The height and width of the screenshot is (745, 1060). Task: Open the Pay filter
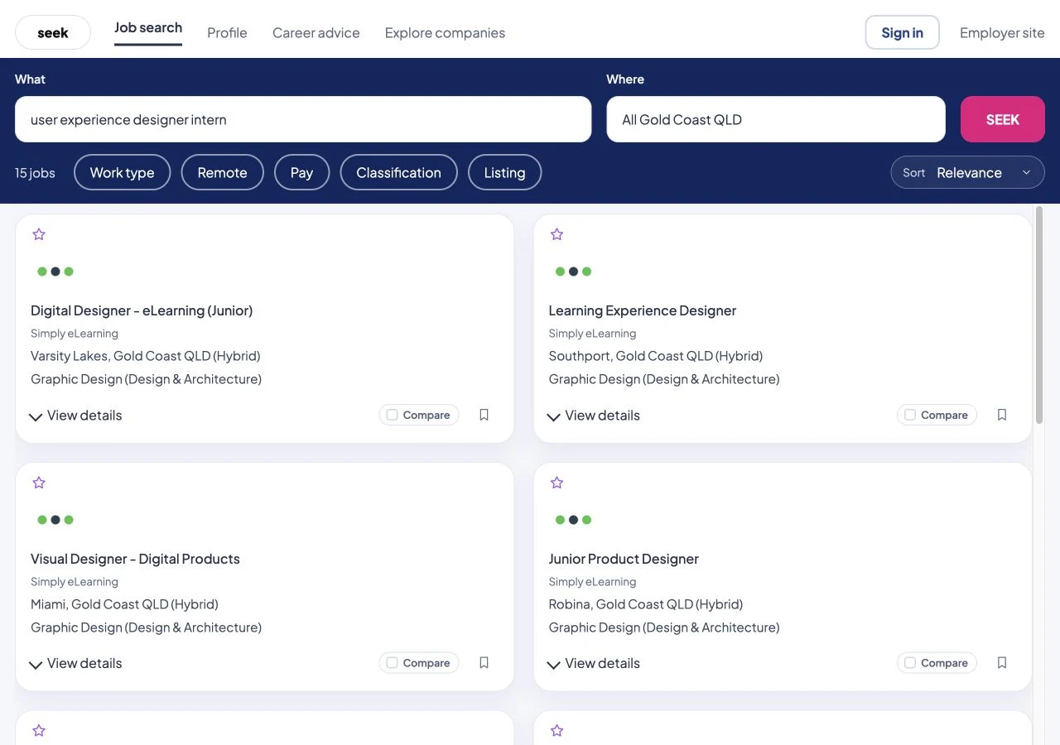[x=301, y=173]
